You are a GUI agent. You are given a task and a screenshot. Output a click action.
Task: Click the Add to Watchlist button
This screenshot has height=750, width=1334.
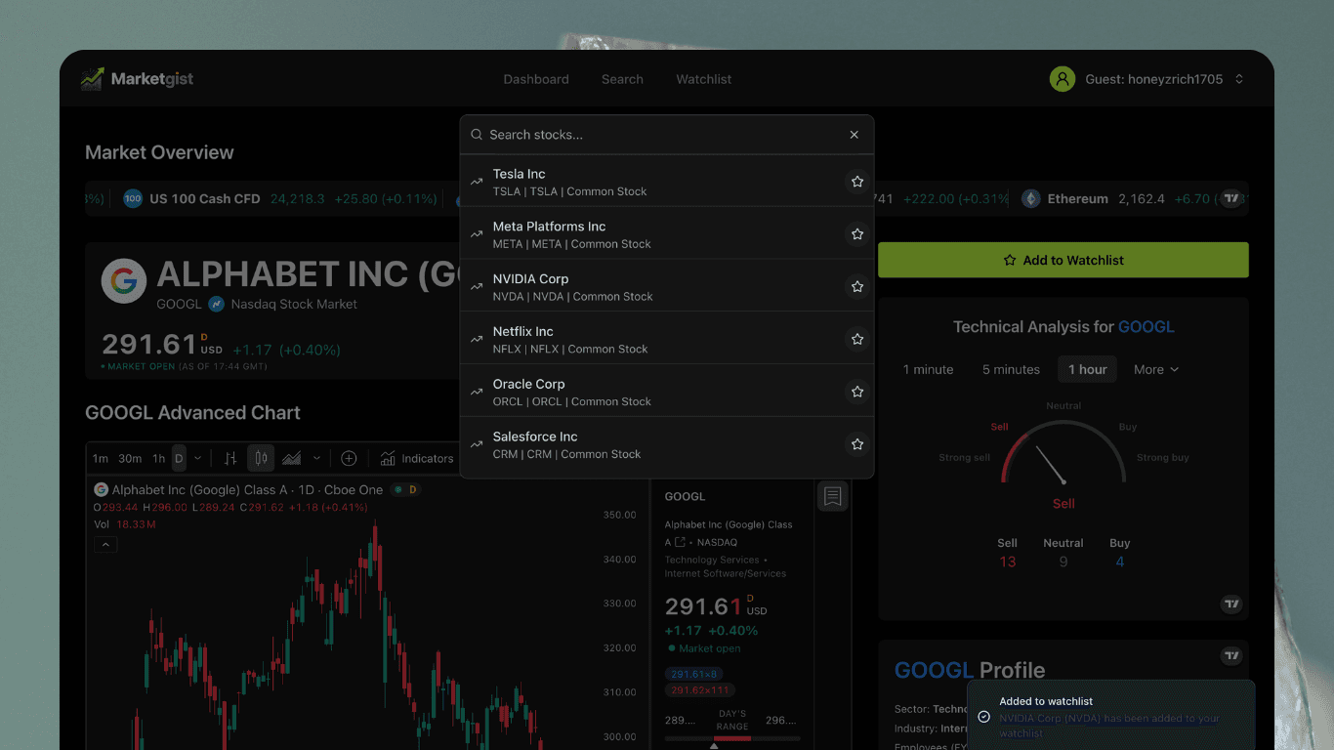(1063, 260)
